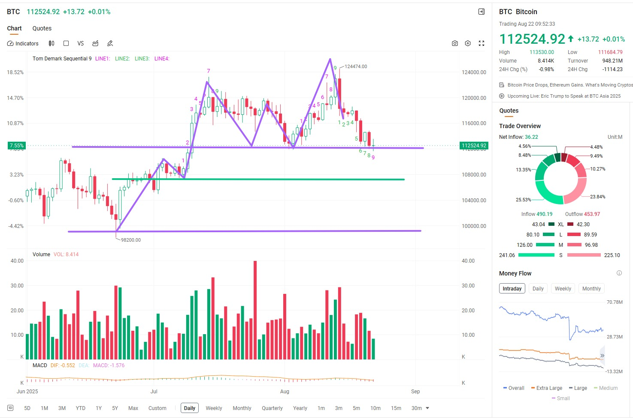The image size is (633, 419).
Task: Set range to YTD
Action: [81, 408]
